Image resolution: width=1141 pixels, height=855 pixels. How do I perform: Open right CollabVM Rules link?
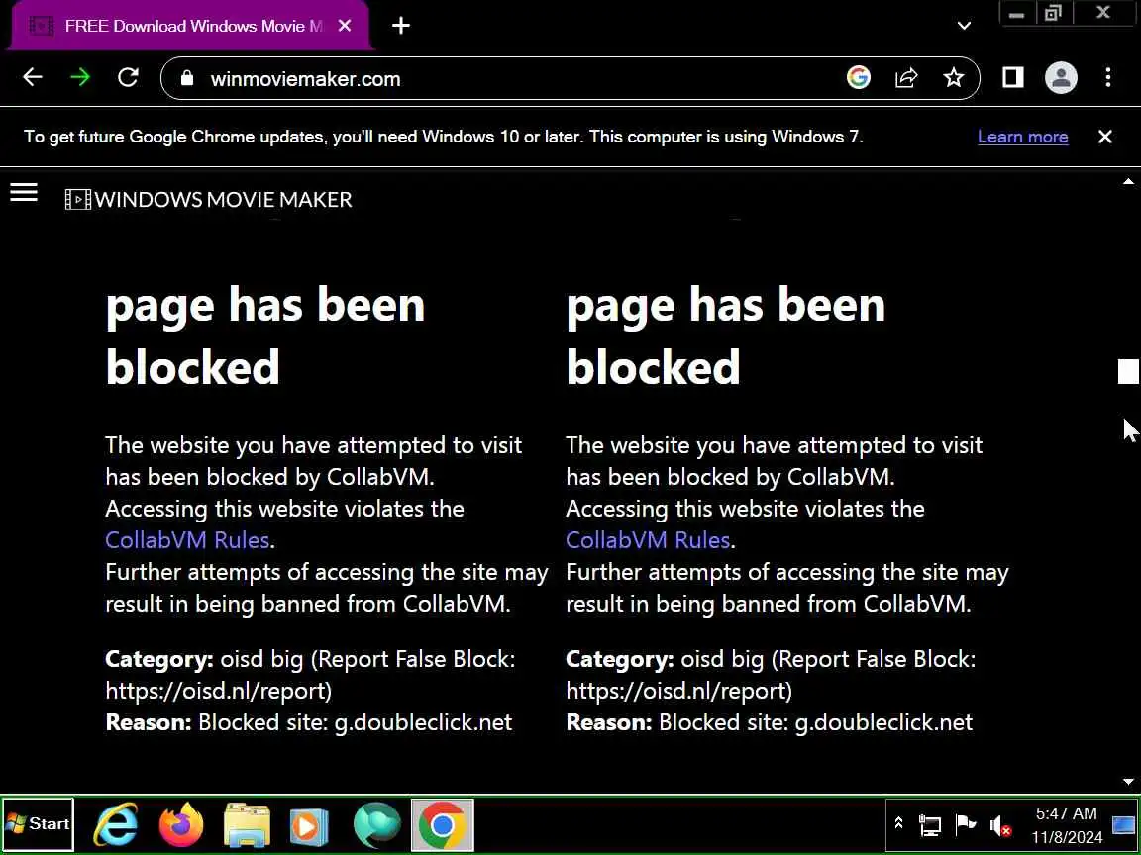648,540
